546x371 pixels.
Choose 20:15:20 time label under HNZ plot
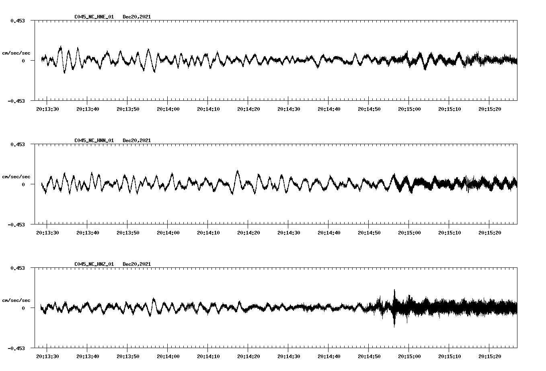coord(490,357)
